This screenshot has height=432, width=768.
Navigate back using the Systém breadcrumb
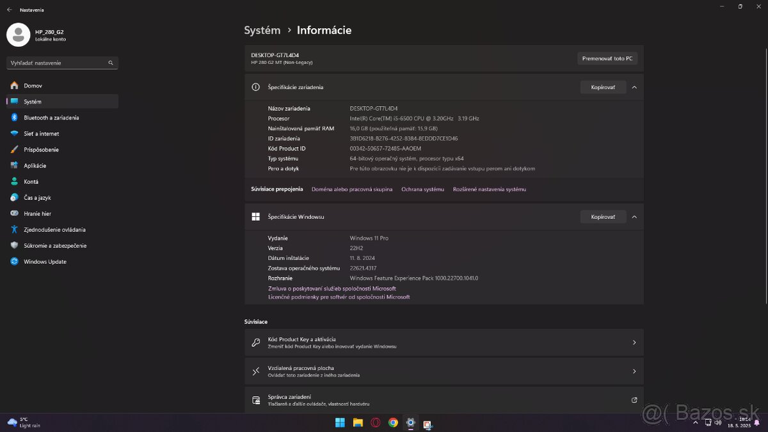tap(261, 29)
